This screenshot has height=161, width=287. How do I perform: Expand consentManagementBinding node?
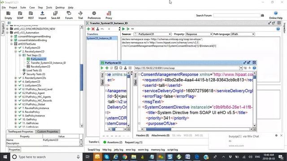(11, 37)
